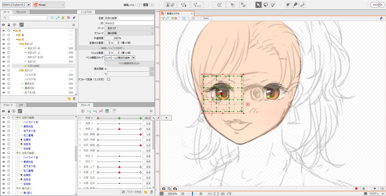Switch to the ログ tab
This screenshot has width=386, height=196.
tap(20, 105)
